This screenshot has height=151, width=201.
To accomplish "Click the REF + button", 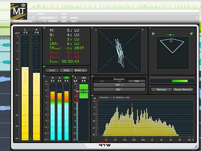I will pyautogui.click(x=119, y=85).
